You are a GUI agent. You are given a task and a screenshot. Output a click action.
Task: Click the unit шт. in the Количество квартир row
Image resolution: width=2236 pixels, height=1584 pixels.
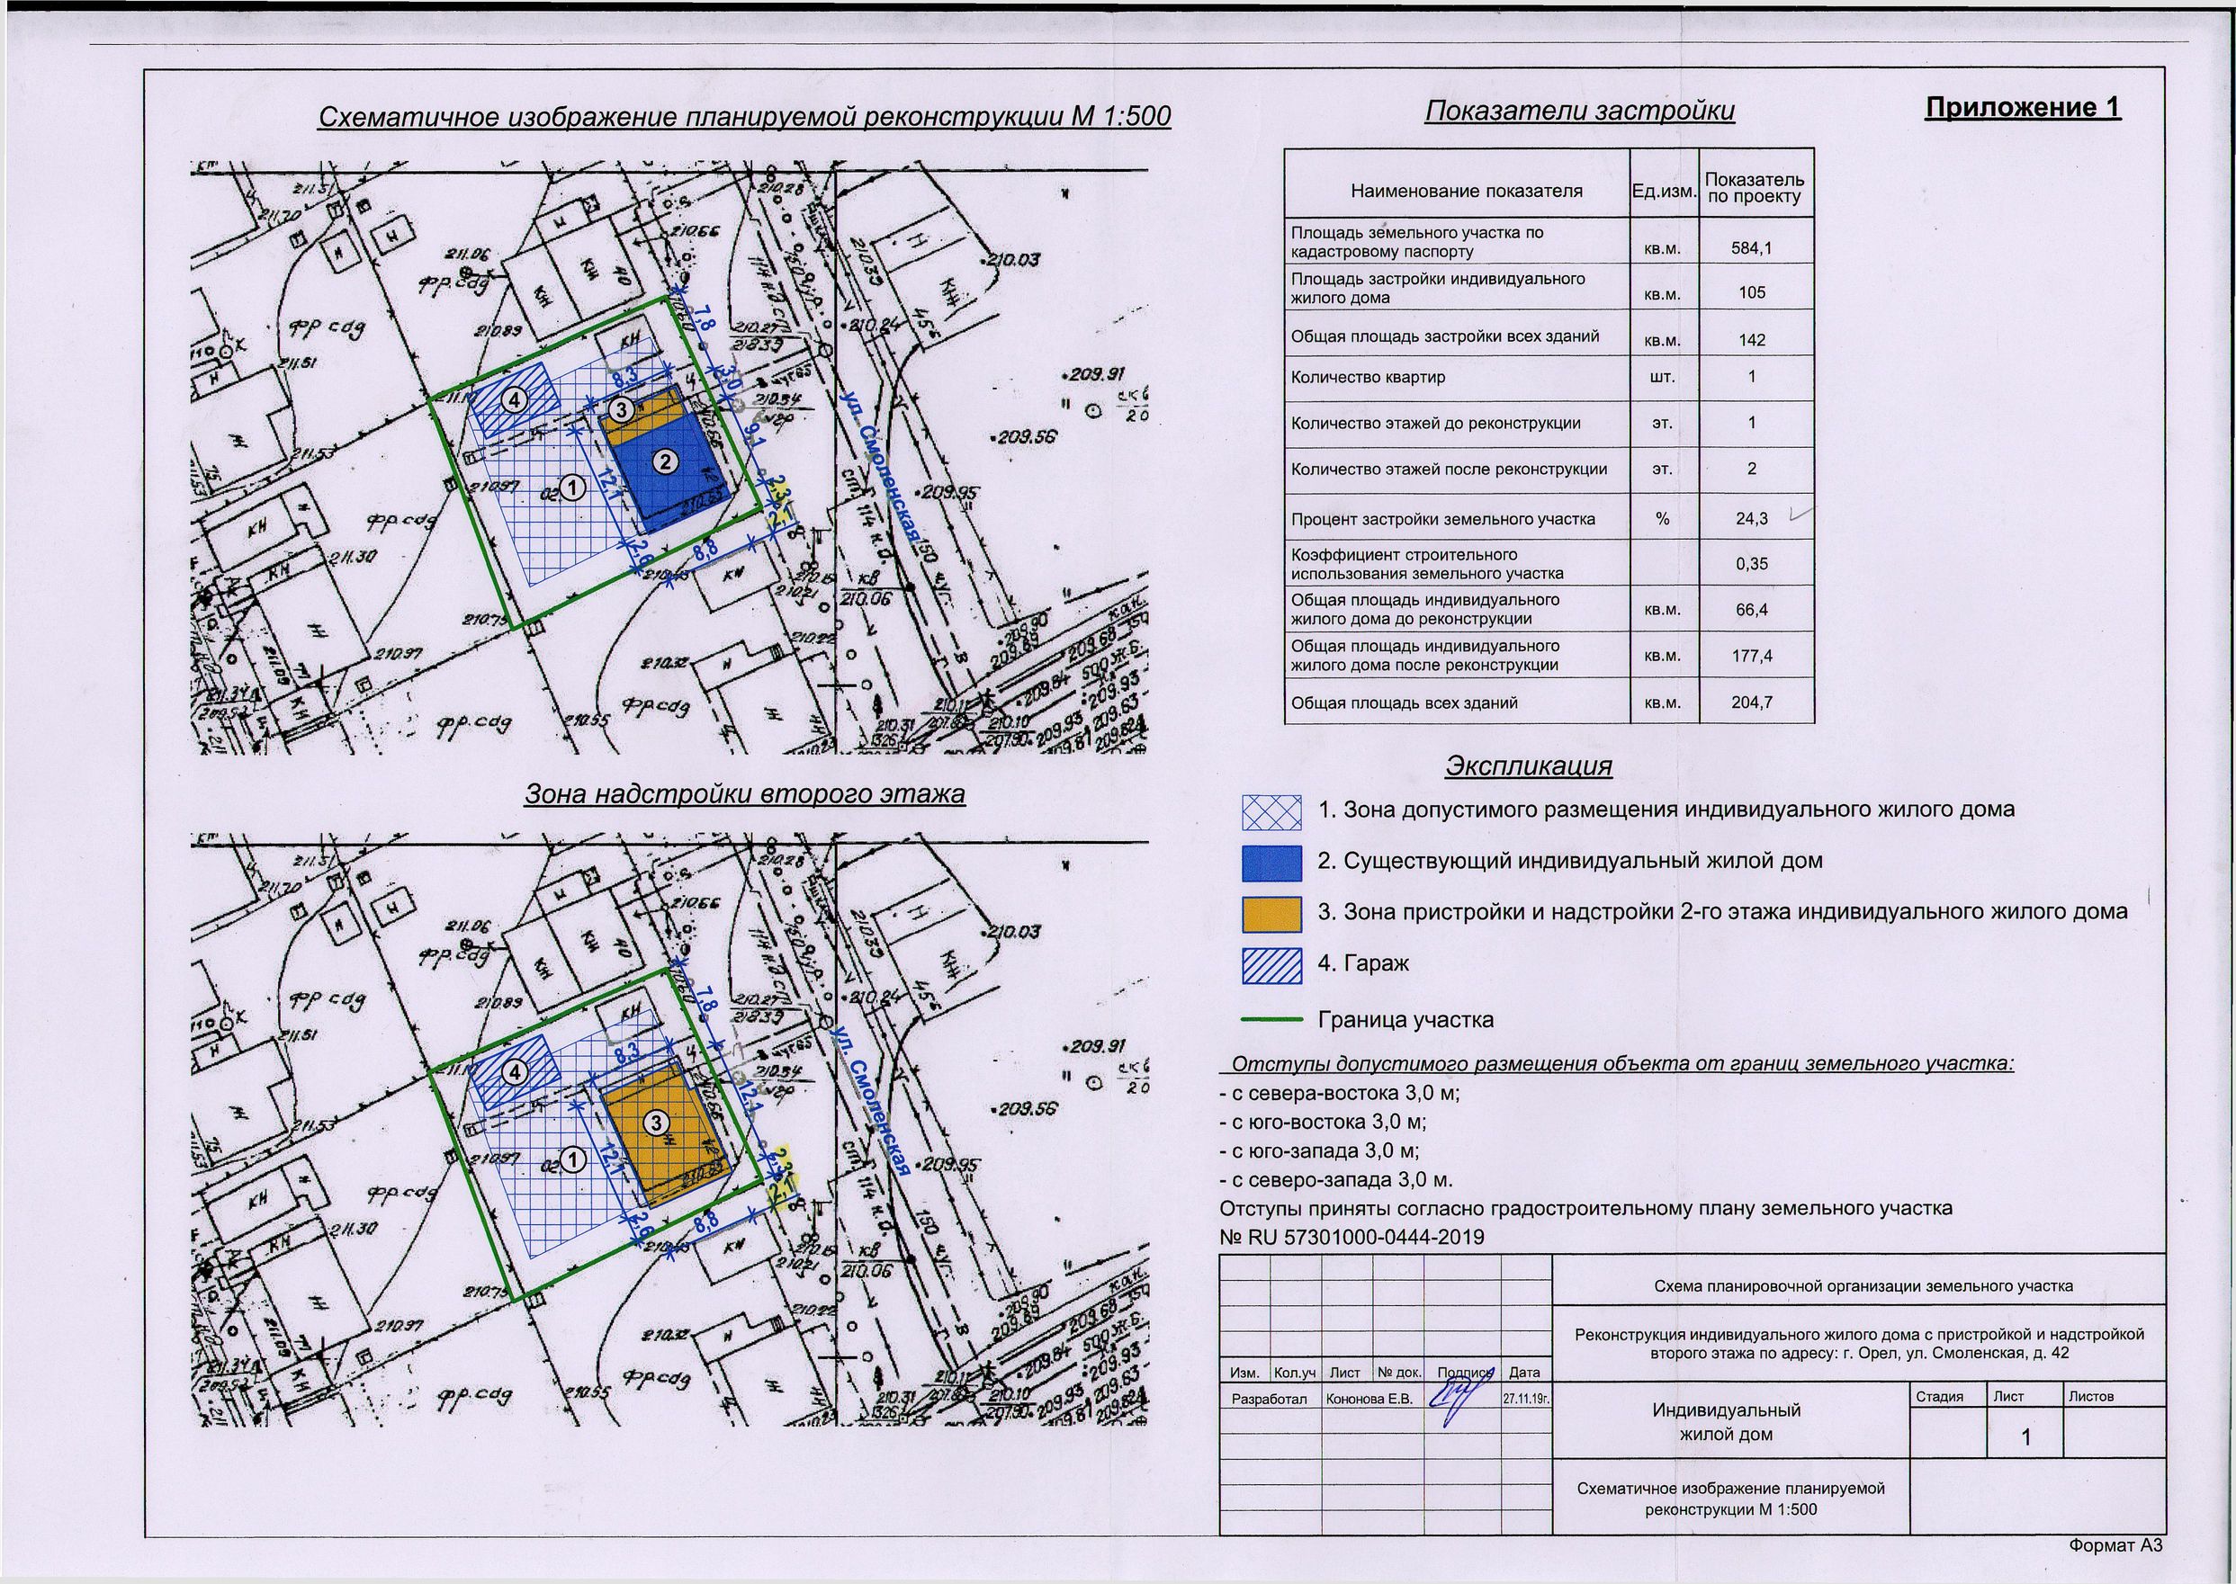1662,377
